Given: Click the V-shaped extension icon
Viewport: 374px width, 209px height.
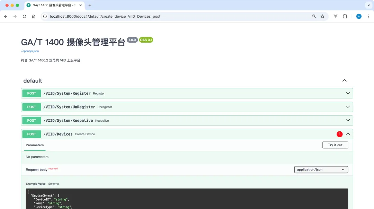Looking at the screenshot, I should (335, 16).
